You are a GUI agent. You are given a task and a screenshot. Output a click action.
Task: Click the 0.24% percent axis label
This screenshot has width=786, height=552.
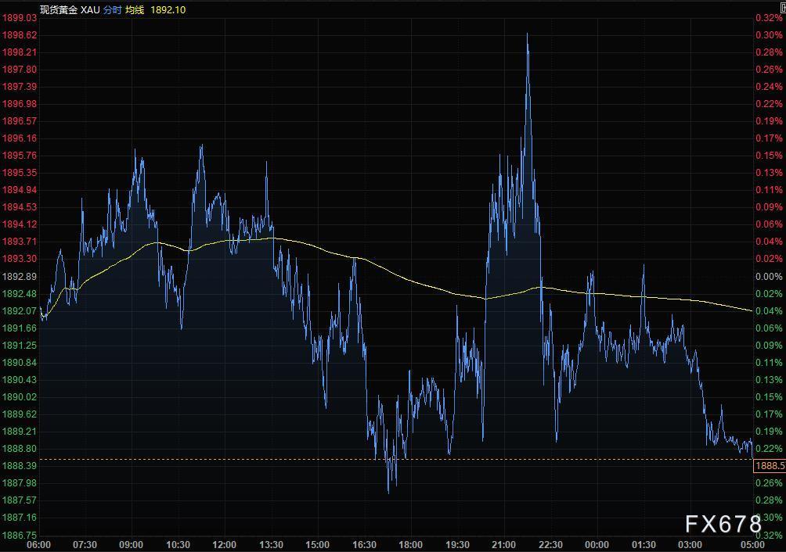[769, 87]
